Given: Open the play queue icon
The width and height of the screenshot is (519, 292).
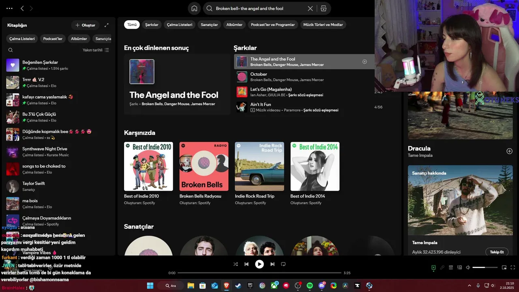Looking at the screenshot, I should tap(451, 268).
